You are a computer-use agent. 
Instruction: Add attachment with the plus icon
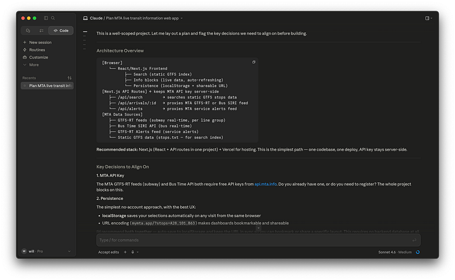click(x=125, y=252)
